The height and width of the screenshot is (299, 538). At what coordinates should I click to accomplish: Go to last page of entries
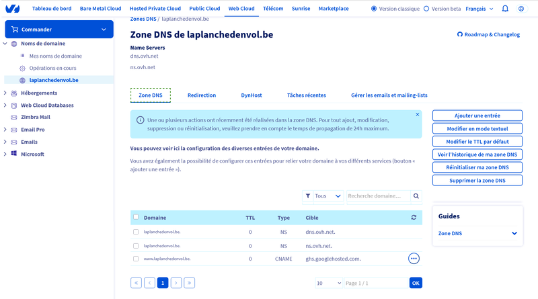click(190, 283)
